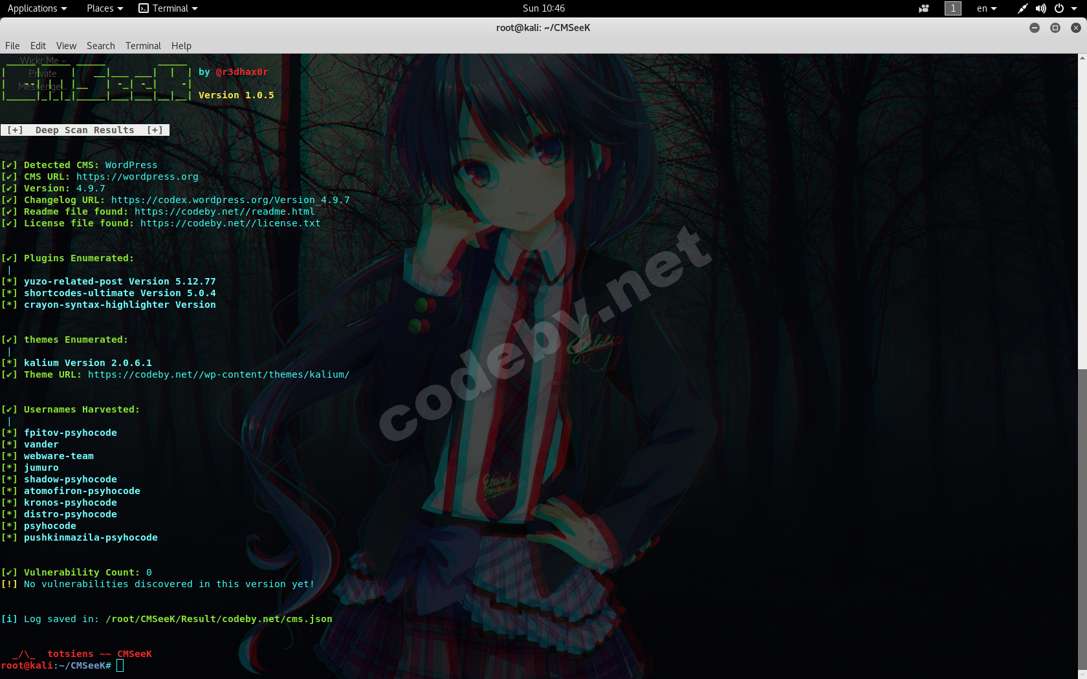Click the window title root@kali: ~/CMSeeK

(x=543, y=28)
